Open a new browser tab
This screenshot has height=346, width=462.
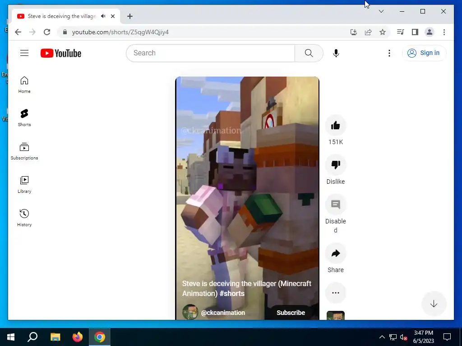[129, 16]
